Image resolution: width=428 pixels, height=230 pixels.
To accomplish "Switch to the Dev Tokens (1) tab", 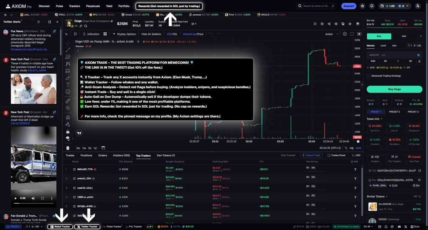I will pyautogui.click(x=166, y=156).
